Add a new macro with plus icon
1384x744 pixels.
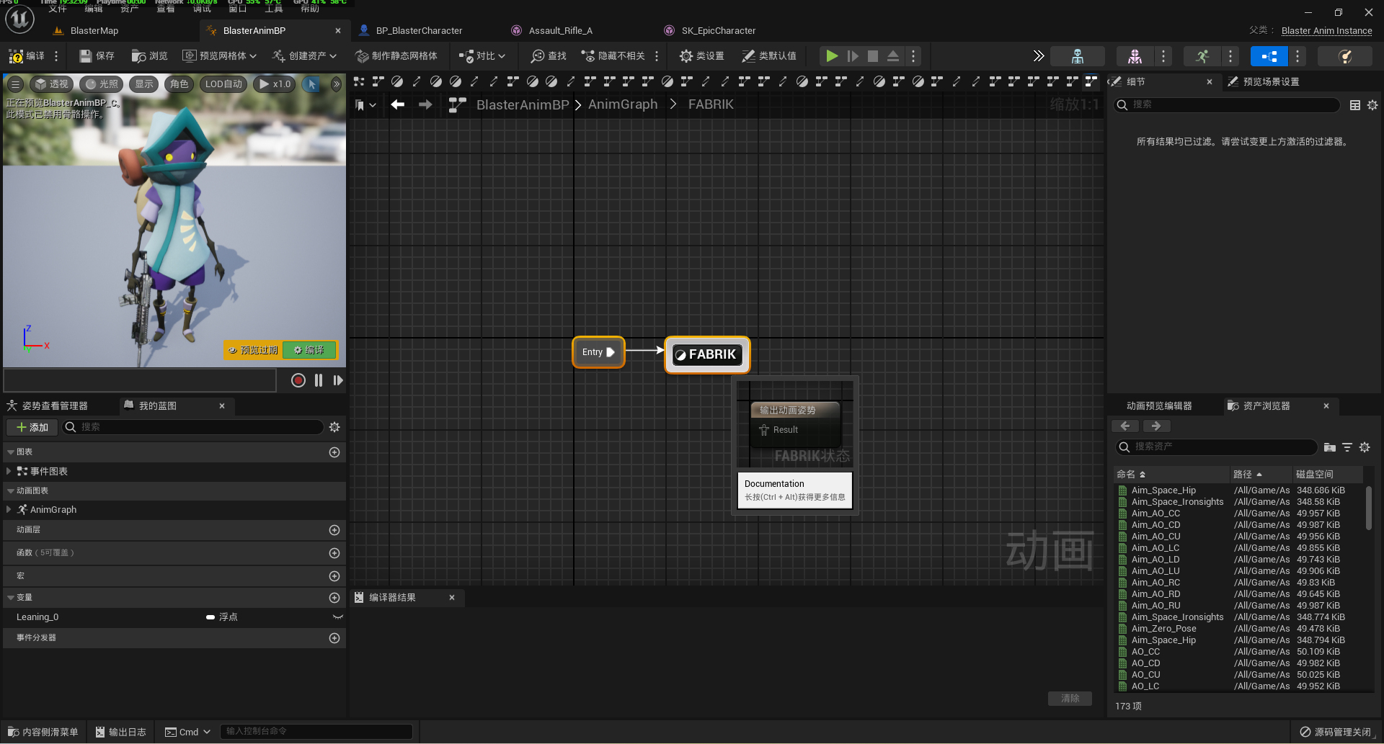coord(334,576)
